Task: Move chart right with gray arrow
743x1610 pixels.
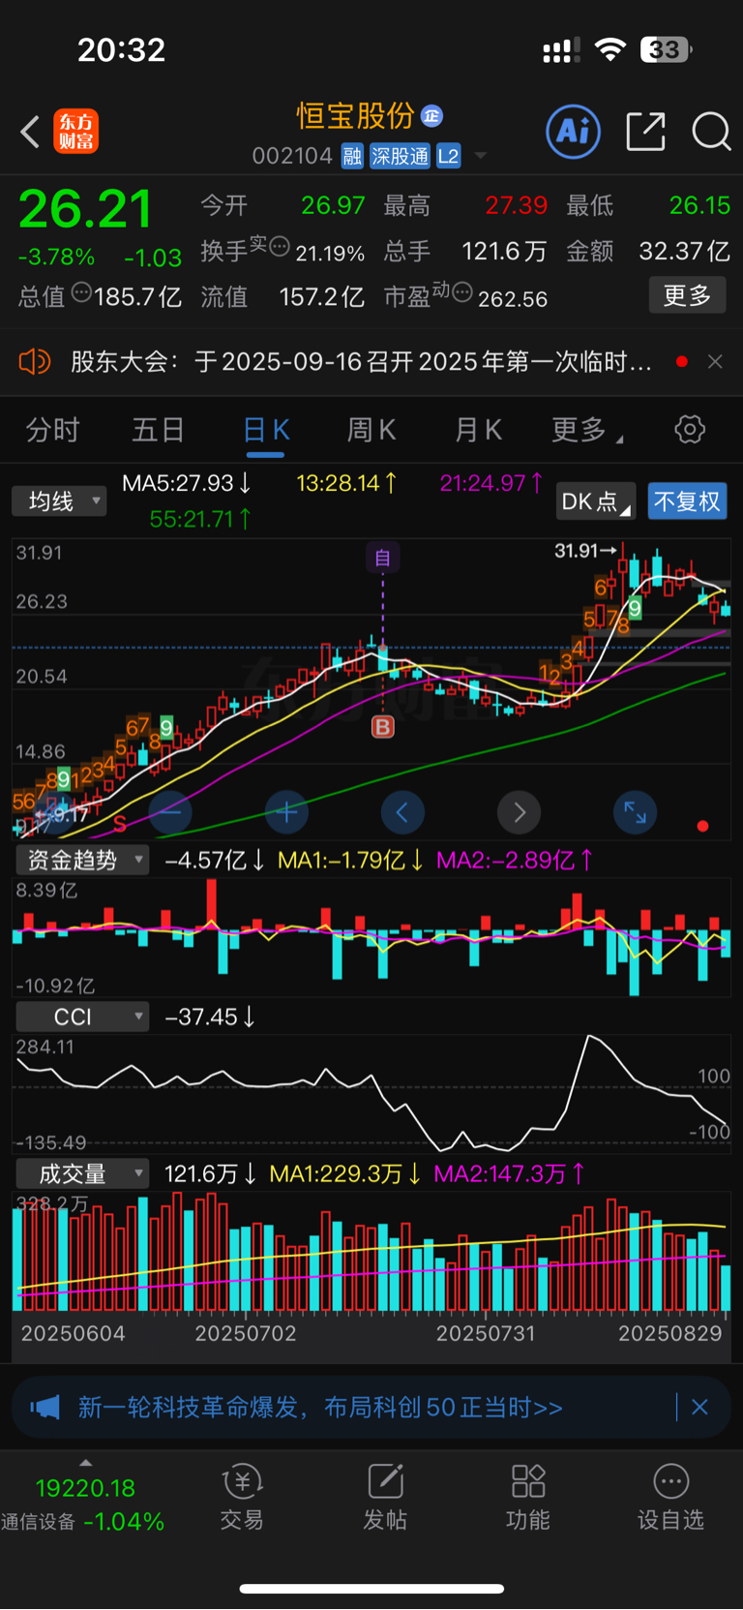Action: [x=519, y=812]
